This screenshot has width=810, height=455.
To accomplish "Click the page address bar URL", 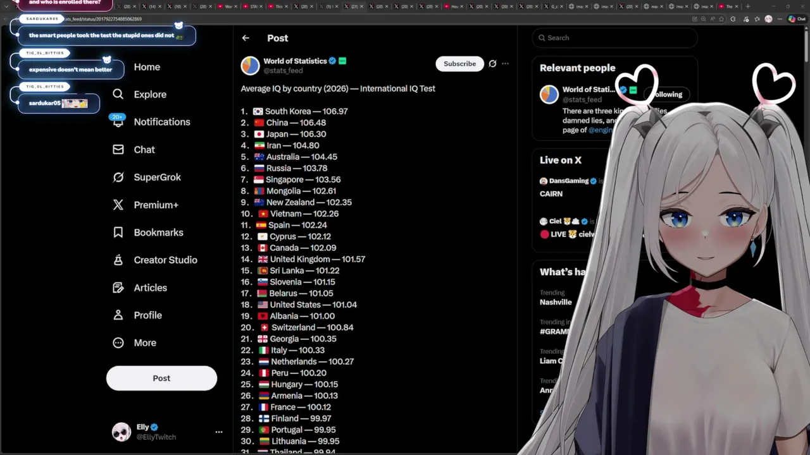I will 103,19.
